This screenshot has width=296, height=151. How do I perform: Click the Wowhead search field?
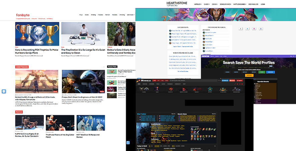193,81
